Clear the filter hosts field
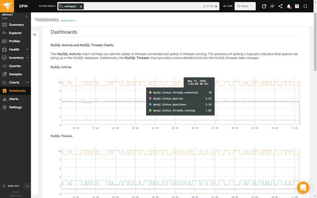317x198 pixels. tap(216, 6)
